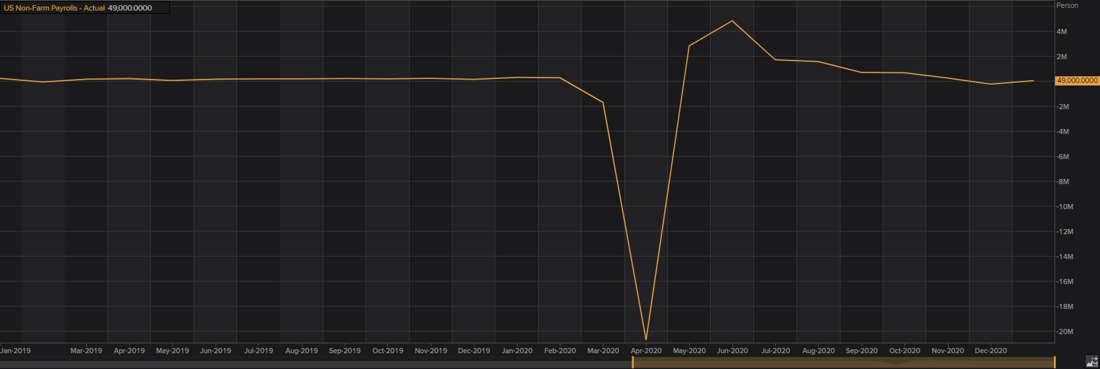Click the Aug-2020 date axis label
1100x369 pixels.
coord(819,351)
